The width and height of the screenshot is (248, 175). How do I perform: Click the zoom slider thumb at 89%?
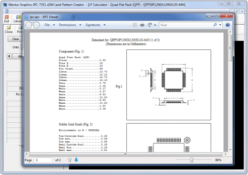[x=192, y=160]
